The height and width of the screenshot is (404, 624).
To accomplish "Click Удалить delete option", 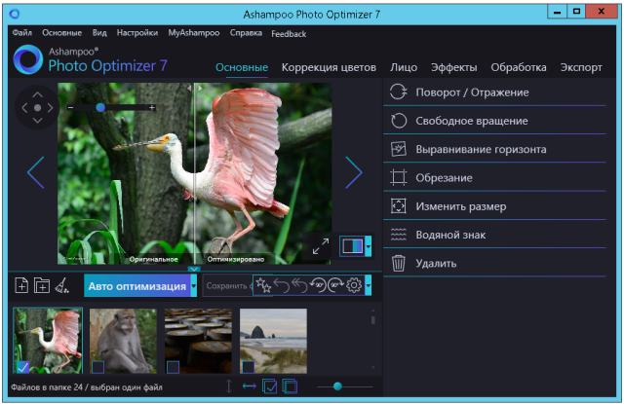I will point(494,264).
